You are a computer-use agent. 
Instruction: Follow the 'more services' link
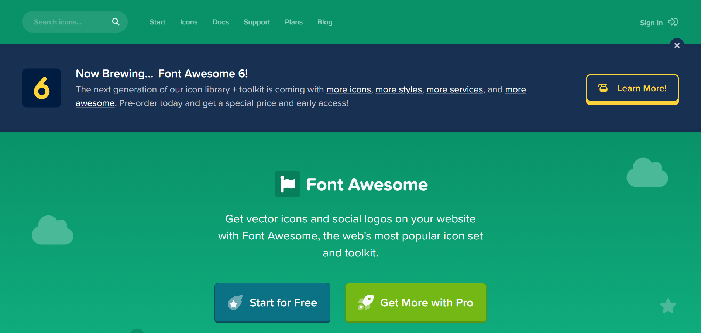click(455, 89)
